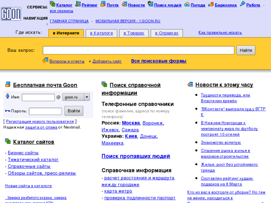
Task: Click the Новости star icon
Action: 124,4
